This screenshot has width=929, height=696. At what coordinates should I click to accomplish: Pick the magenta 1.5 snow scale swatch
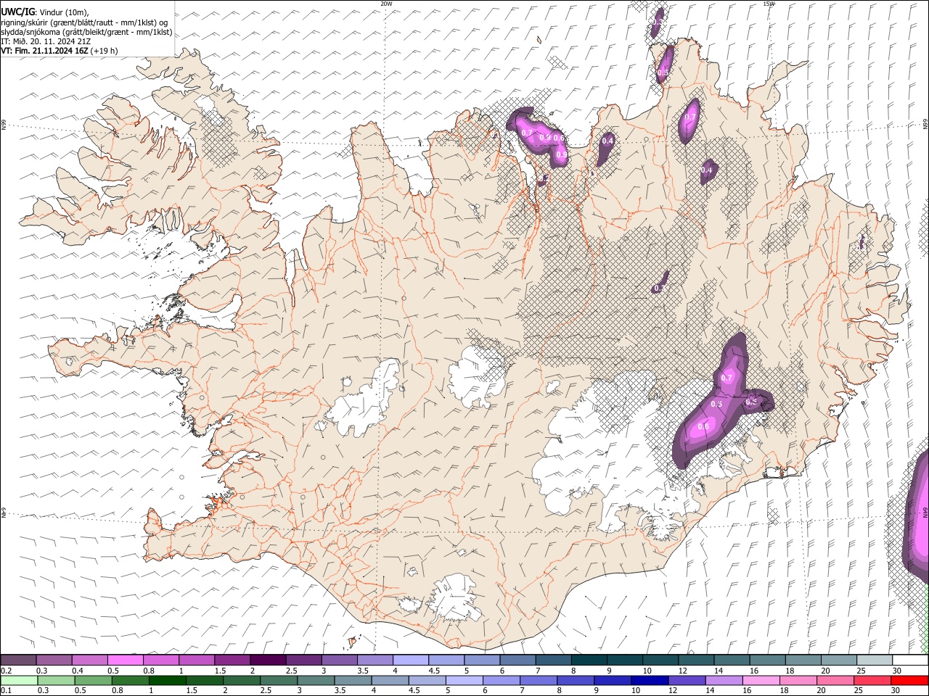point(232,660)
